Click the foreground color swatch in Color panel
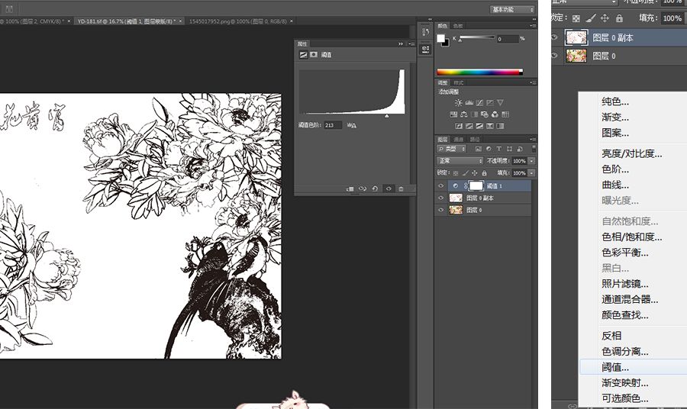This screenshot has height=409, width=687. (440, 39)
